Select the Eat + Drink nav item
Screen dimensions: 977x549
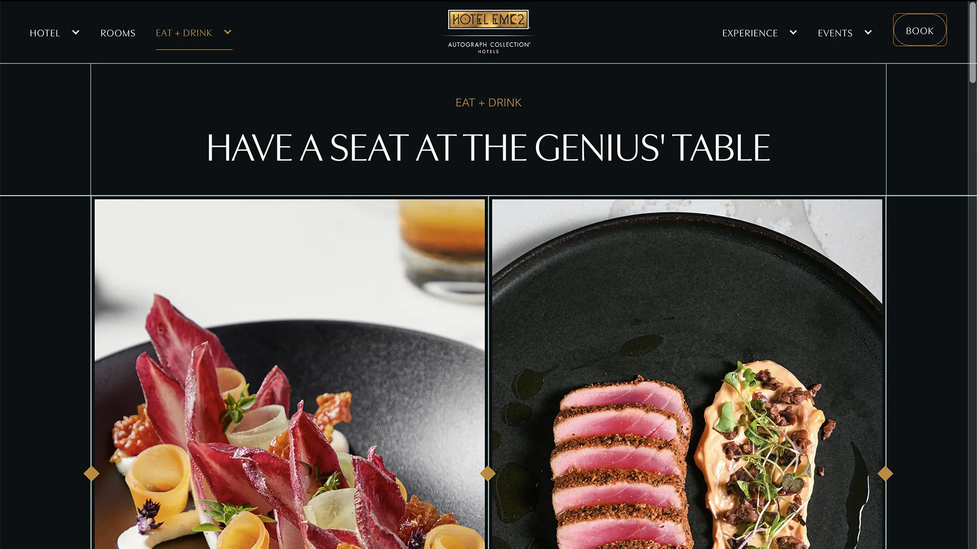[184, 33]
